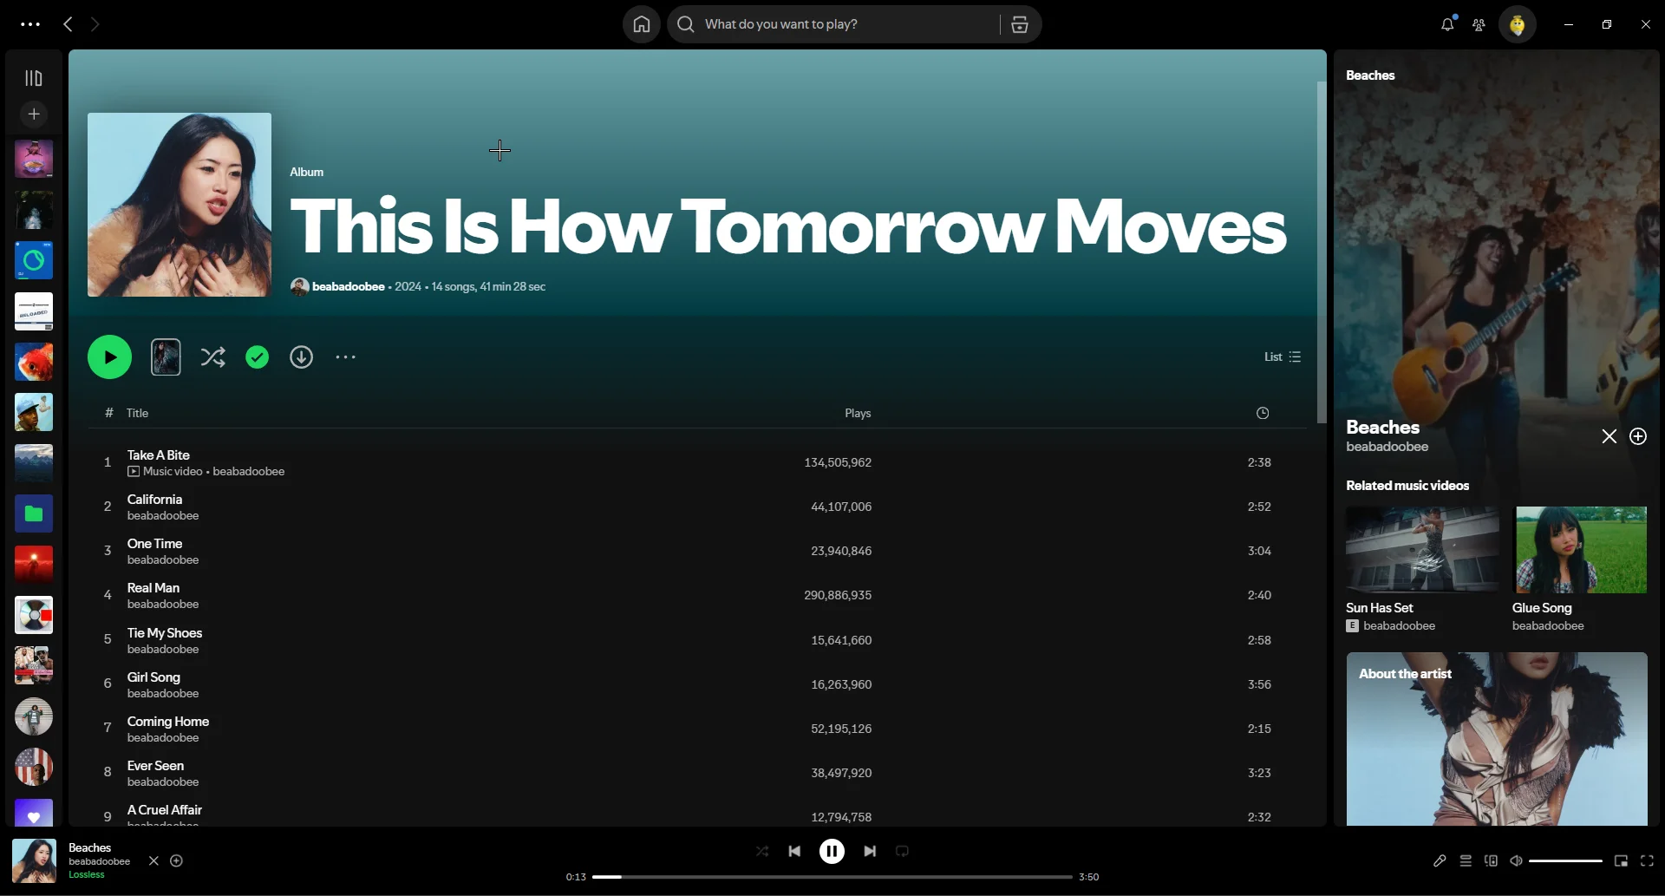This screenshot has height=896, width=1665.
Task: Enable shuffle for this album
Action: (x=212, y=356)
